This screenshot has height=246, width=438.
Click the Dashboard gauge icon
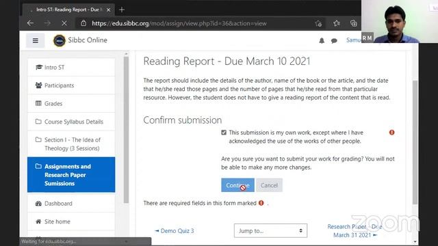(38, 204)
